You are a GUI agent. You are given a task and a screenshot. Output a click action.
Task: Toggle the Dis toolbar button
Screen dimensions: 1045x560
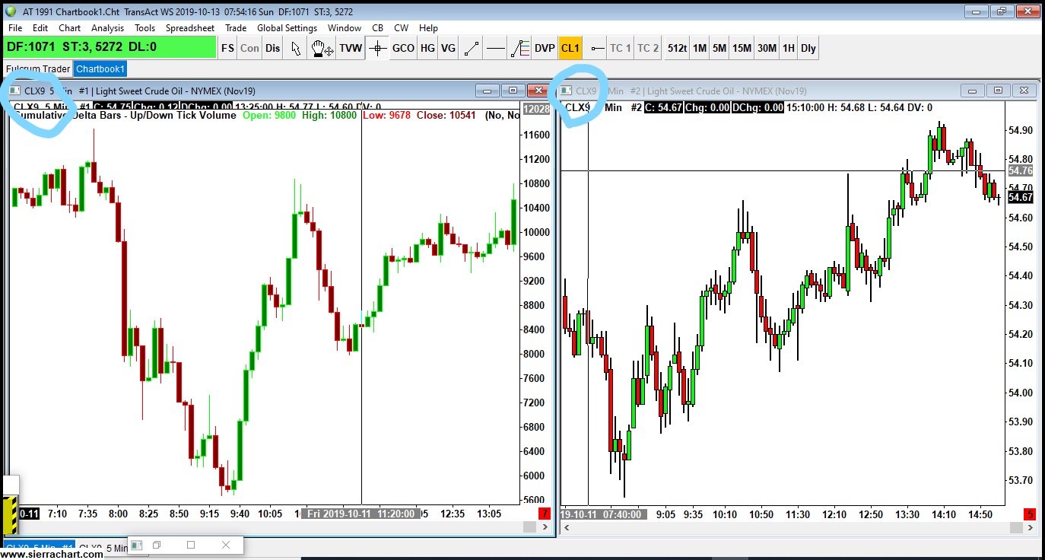tap(272, 48)
